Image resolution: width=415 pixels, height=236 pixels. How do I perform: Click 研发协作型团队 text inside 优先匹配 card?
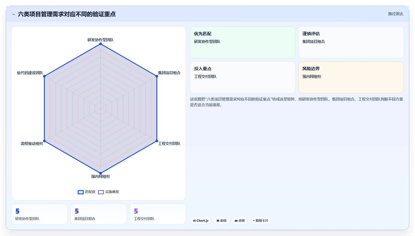coord(207,42)
